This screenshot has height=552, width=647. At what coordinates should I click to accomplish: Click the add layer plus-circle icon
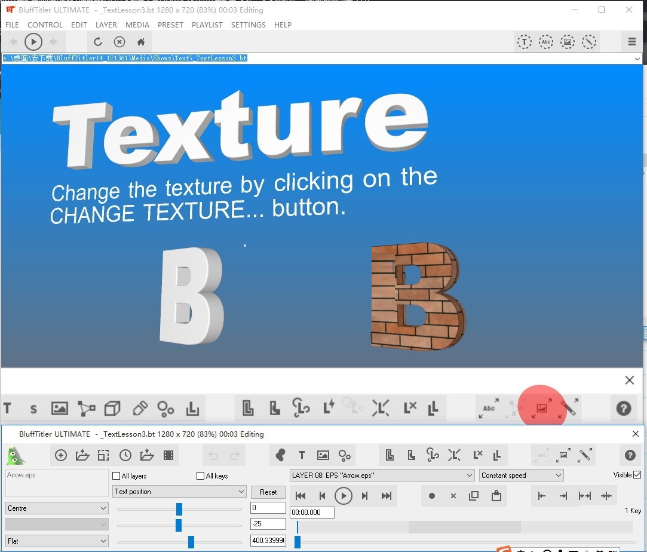pos(61,456)
